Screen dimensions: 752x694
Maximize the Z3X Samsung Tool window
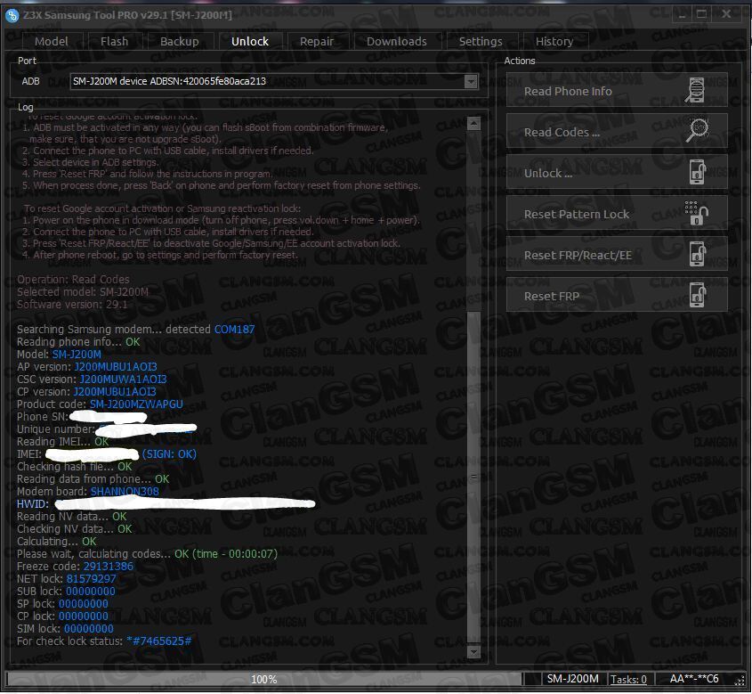[x=701, y=15]
